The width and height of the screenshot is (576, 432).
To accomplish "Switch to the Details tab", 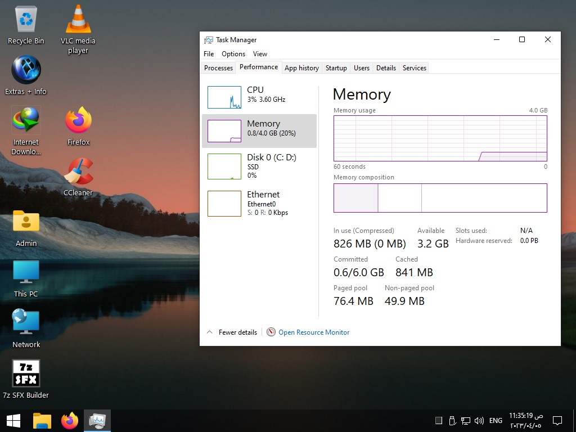I will pos(386,68).
